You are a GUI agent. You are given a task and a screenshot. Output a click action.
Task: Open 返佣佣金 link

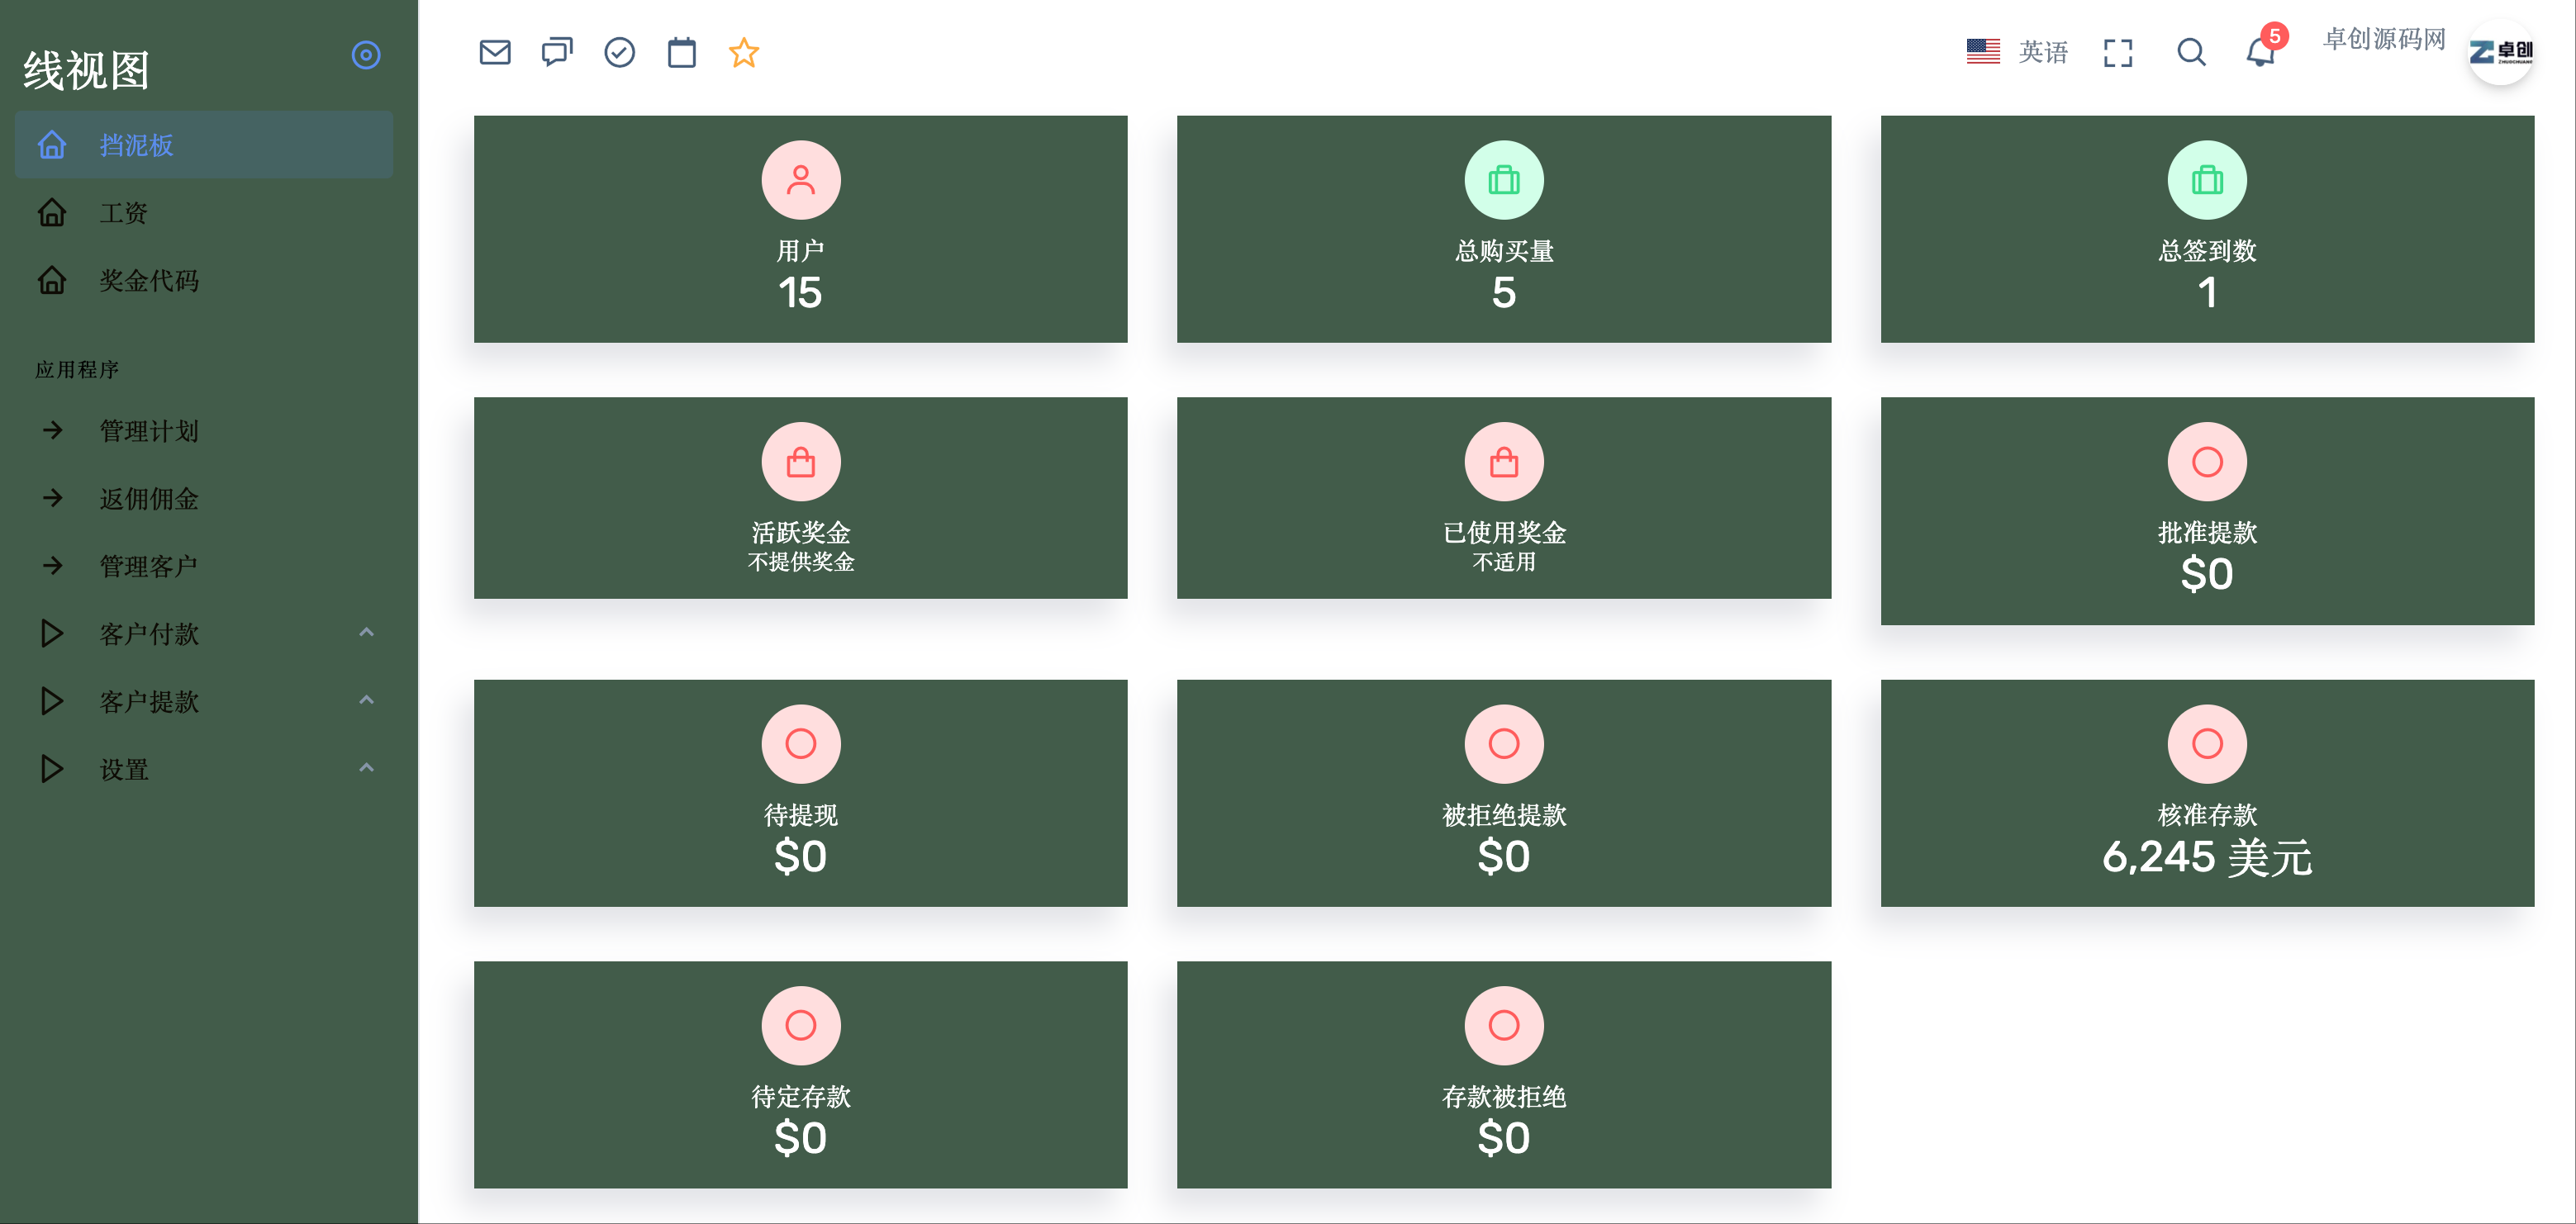pyautogui.click(x=205, y=499)
